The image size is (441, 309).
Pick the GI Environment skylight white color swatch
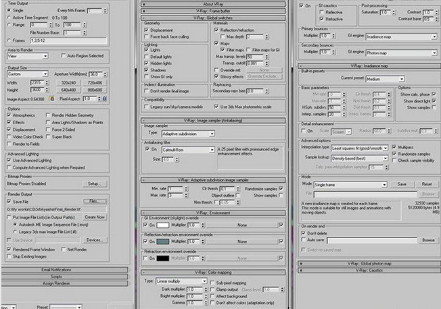[163, 225]
